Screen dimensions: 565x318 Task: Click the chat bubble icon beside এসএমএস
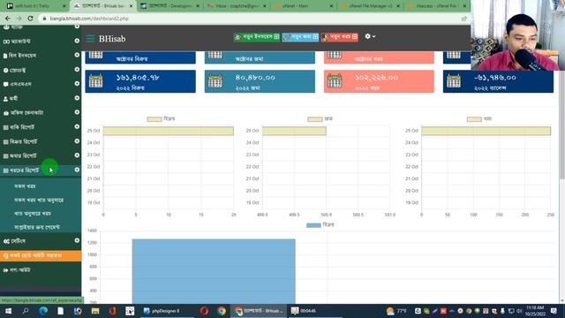click(5, 84)
